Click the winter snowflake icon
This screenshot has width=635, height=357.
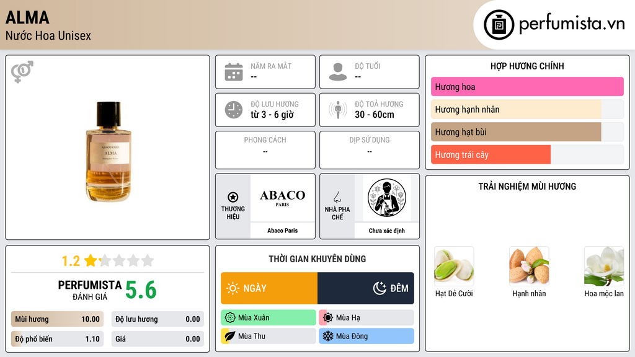pos(328,337)
